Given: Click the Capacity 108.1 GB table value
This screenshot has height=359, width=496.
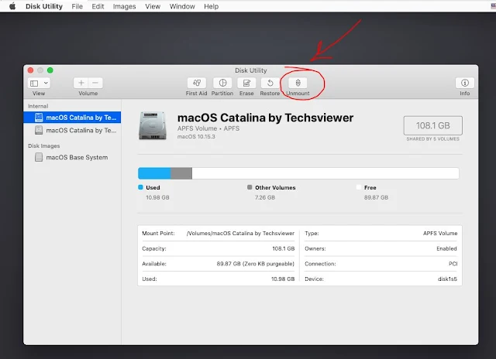Looking at the screenshot, I should pos(284,248).
